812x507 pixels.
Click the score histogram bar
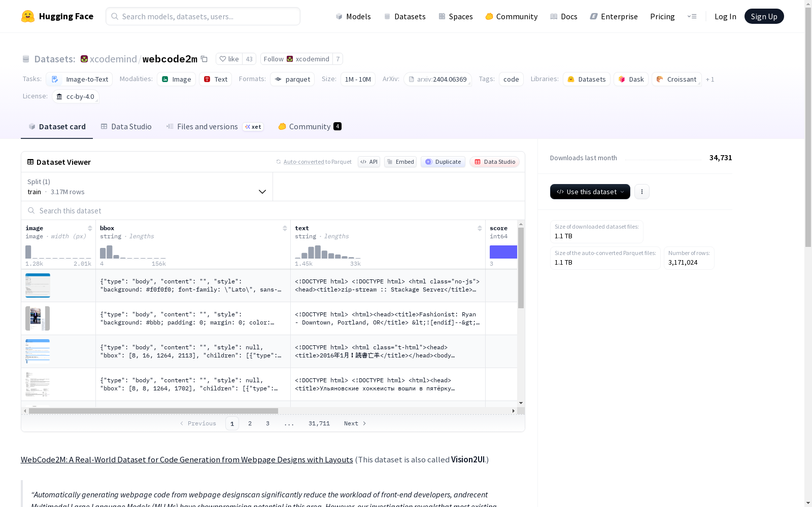(x=503, y=252)
